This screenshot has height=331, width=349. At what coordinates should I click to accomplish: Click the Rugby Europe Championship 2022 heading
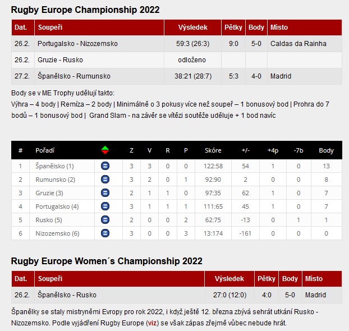85,10
